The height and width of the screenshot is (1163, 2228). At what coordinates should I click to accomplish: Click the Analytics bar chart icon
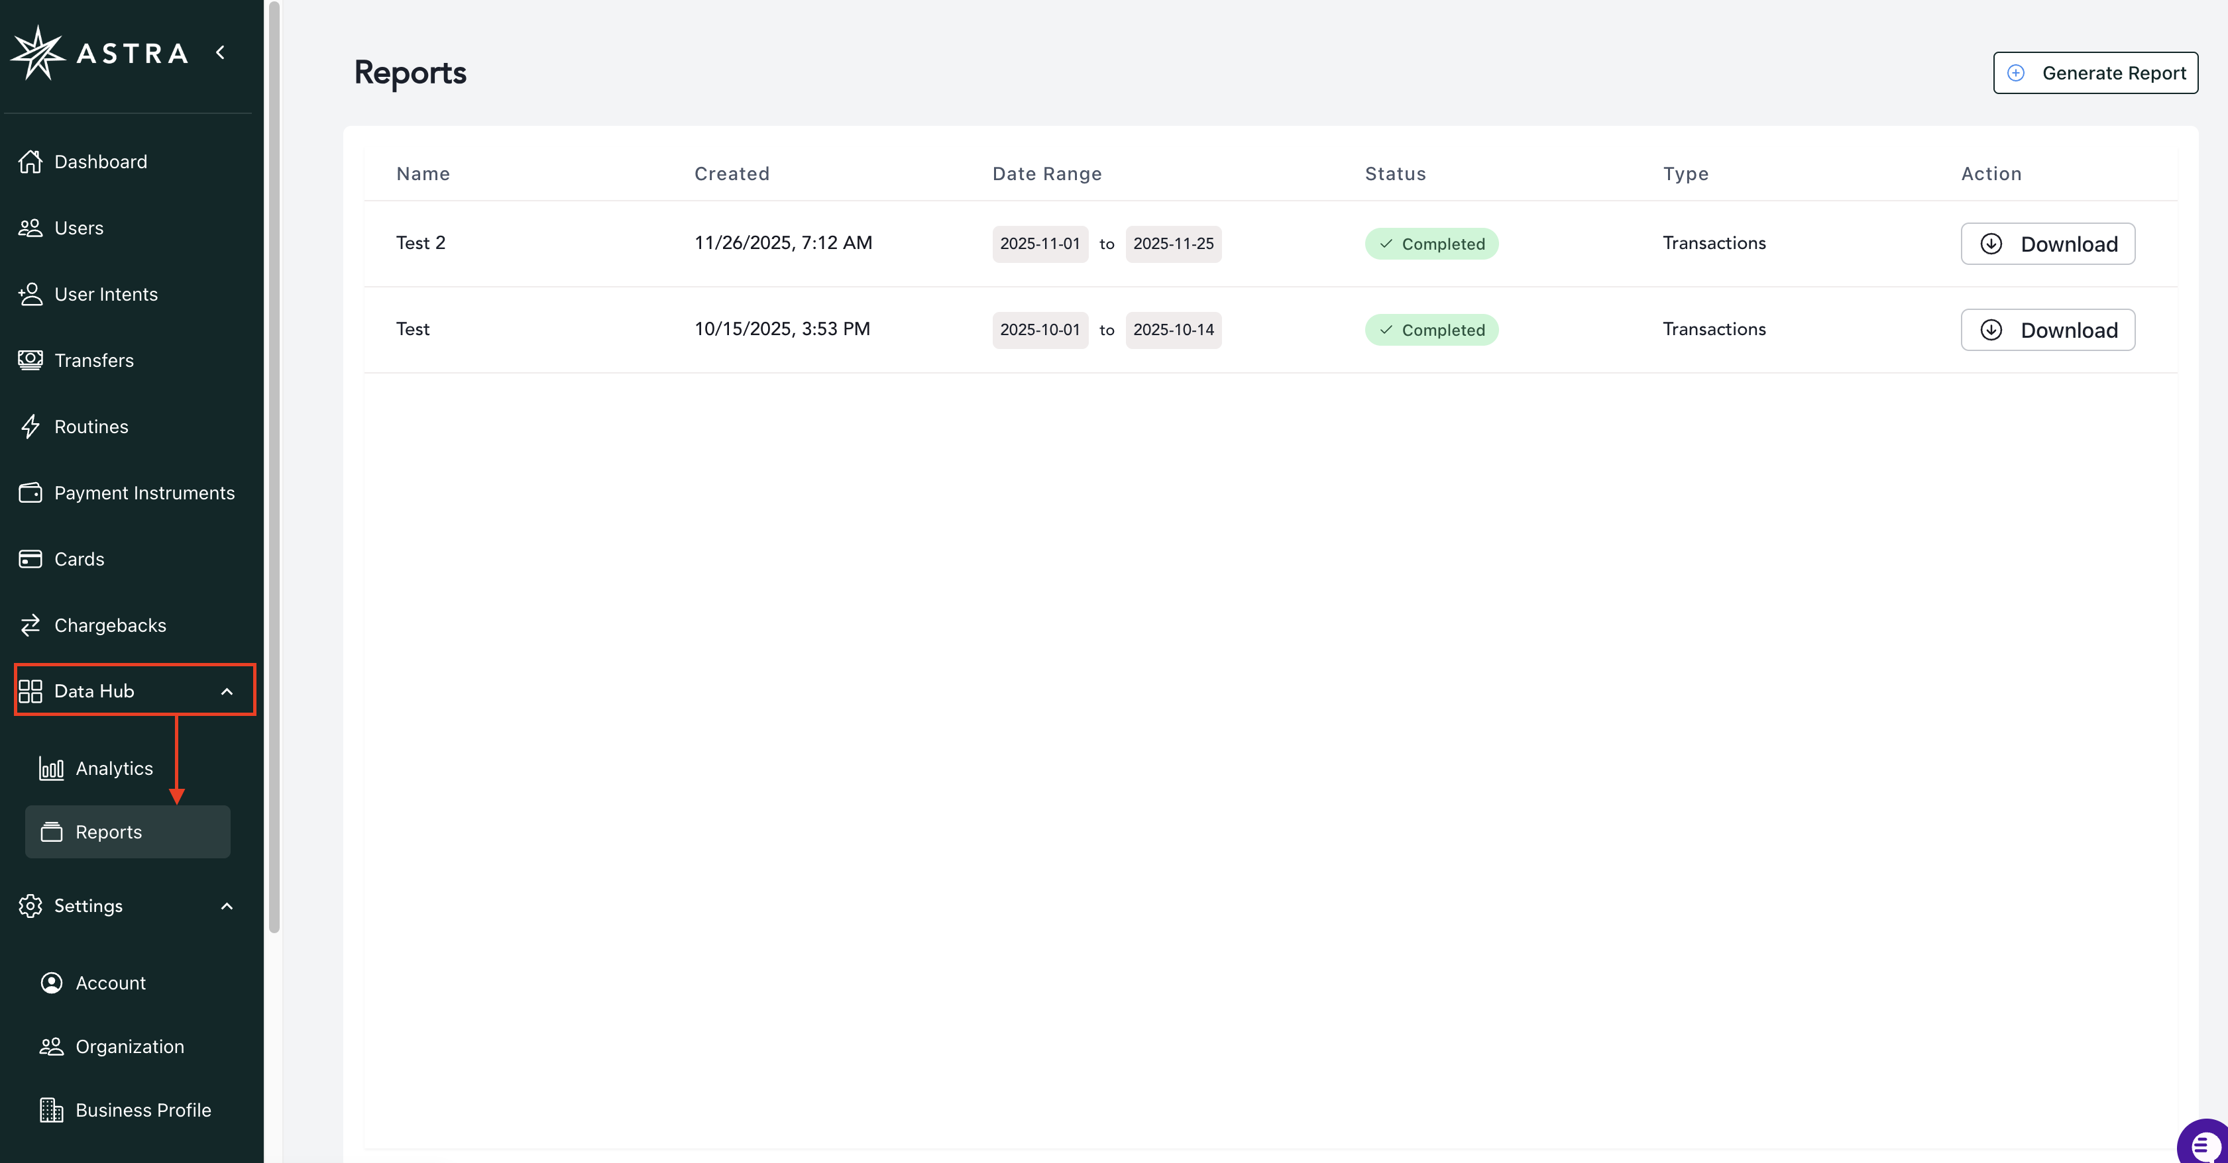pyautogui.click(x=52, y=769)
